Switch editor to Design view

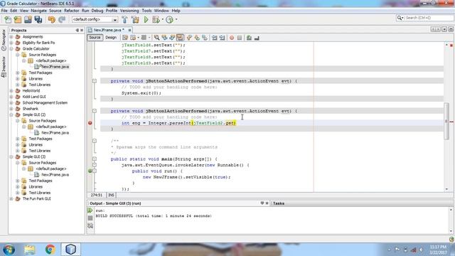click(x=111, y=38)
